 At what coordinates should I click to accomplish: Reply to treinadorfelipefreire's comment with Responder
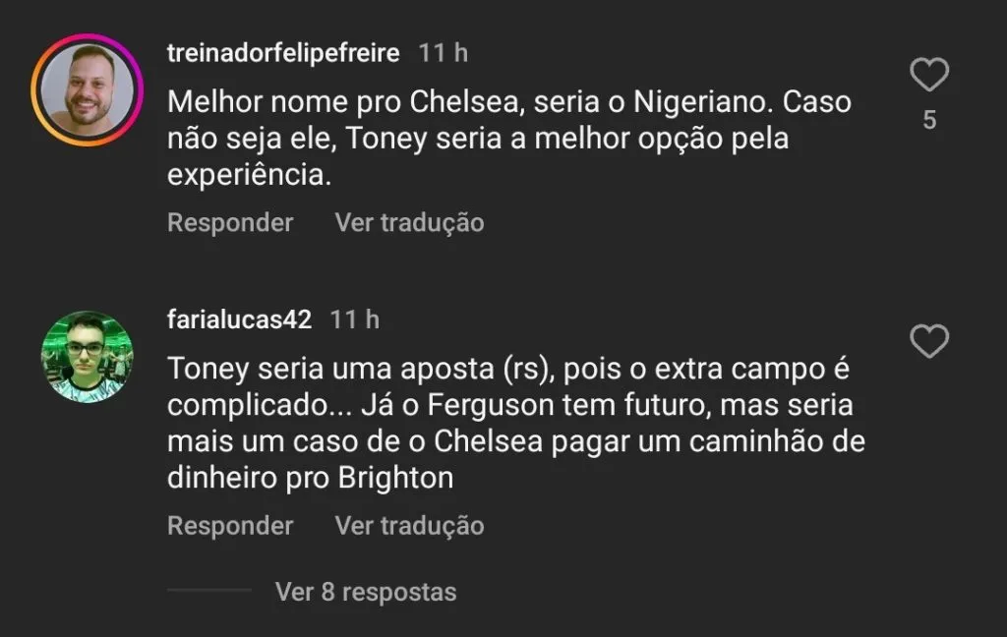pos(230,223)
